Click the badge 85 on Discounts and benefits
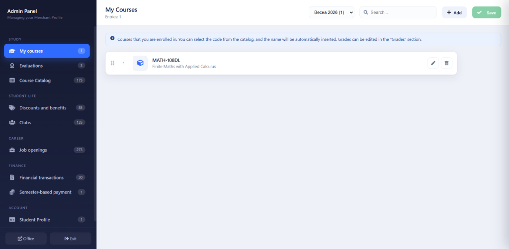Viewport: 509px width, 249px height. 81,108
